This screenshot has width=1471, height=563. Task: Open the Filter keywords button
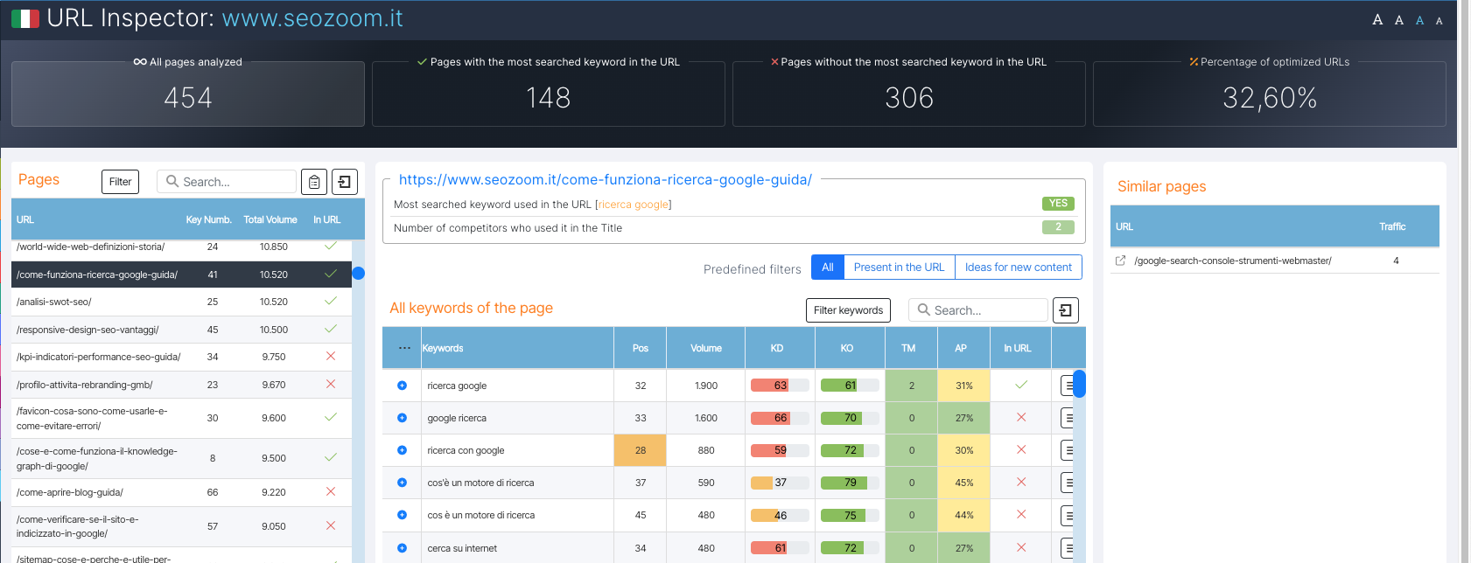848,310
